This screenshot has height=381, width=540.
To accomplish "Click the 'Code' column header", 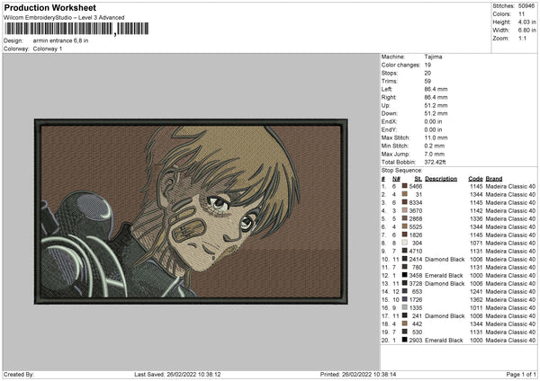I will [x=475, y=179].
